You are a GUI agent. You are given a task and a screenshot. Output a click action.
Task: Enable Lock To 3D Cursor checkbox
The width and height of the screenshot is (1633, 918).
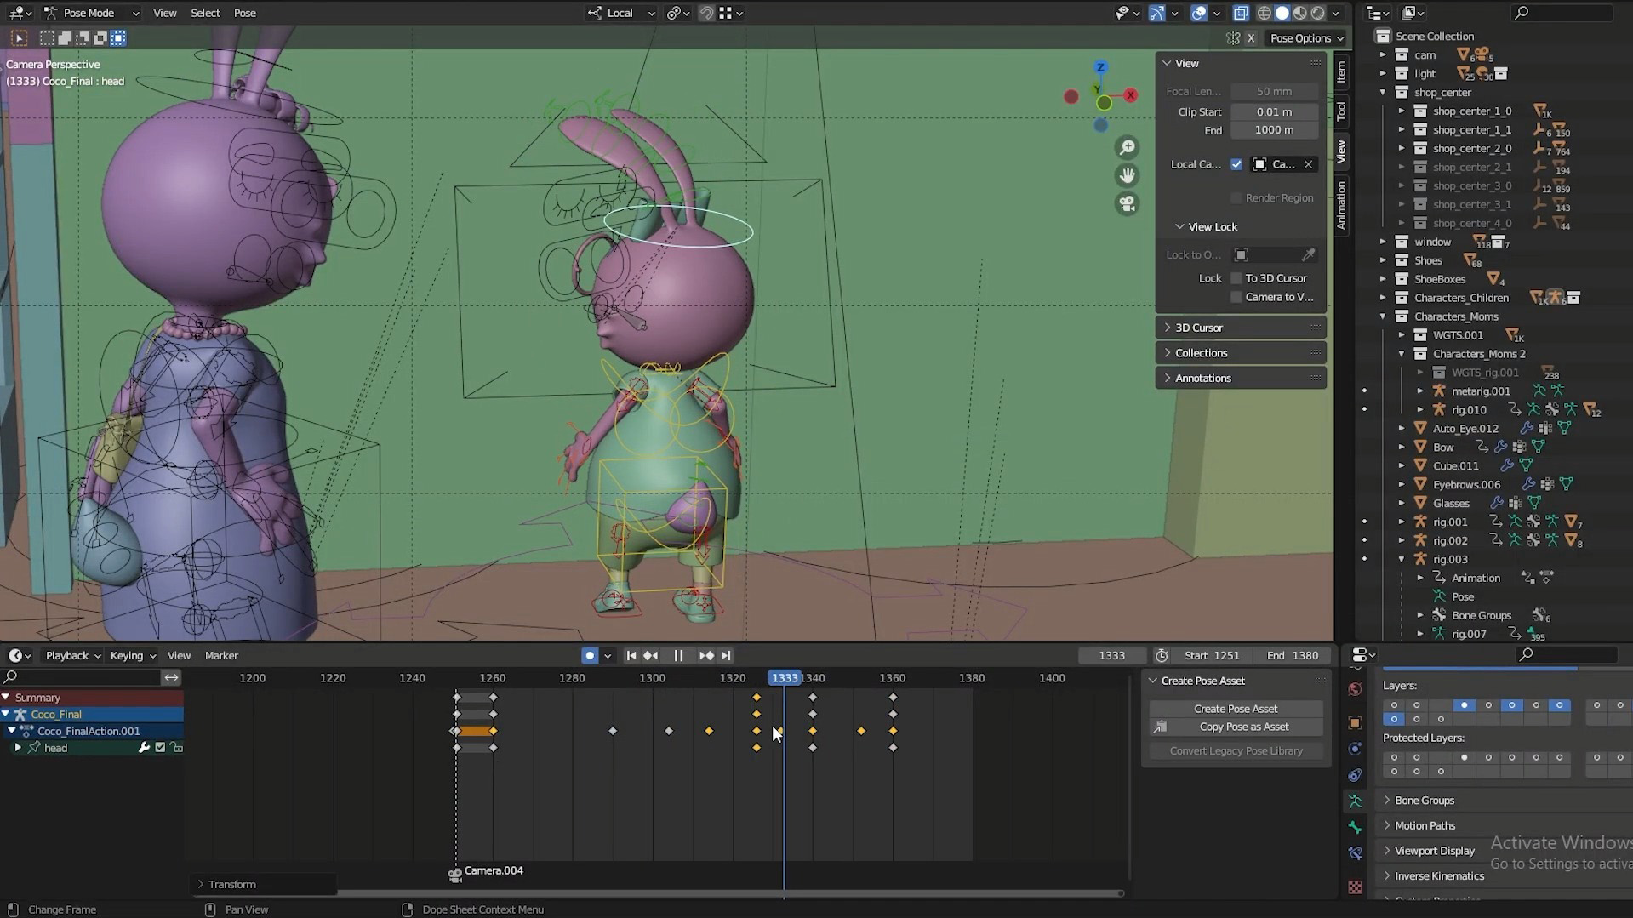click(1236, 278)
